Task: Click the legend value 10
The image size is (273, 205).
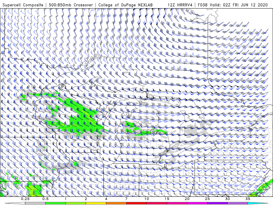Action: coord(147,199)
